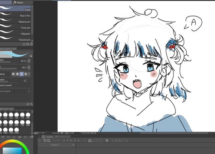Select brush size preset 100
Viewport: 215px width, 154px height.
click(5, 116)
